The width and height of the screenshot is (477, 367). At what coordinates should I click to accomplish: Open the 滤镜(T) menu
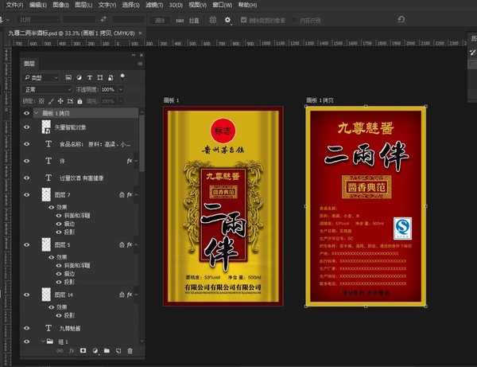[x=154, y=5]
